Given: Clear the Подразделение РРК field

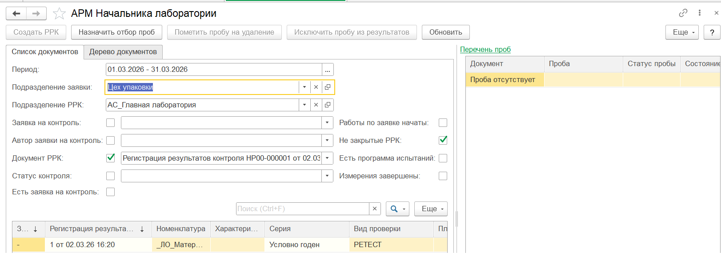Looking at the screenshot, I should [x=316, y=105].
